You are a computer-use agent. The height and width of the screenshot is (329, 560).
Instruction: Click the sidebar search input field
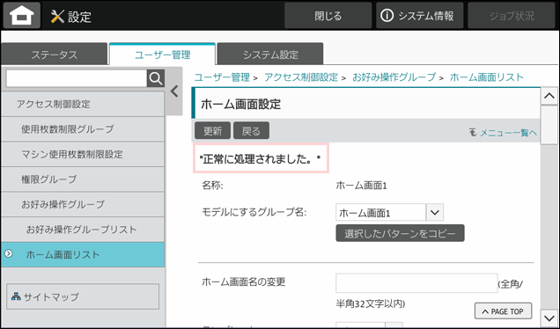pos(77,78)
